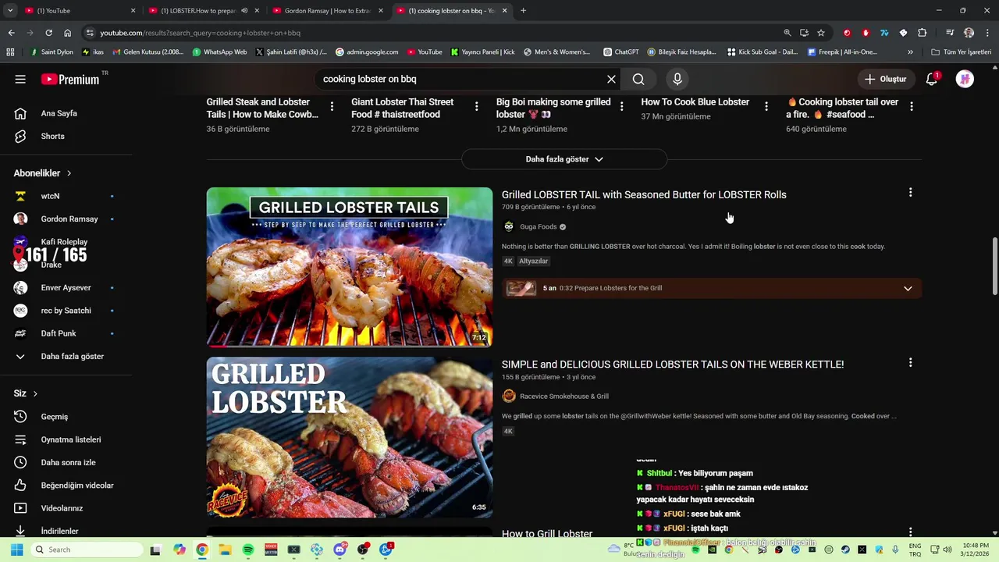Open the tab search dropdown arrow
999x562 pixels.
pyautogui.click(x=9, y=11)
